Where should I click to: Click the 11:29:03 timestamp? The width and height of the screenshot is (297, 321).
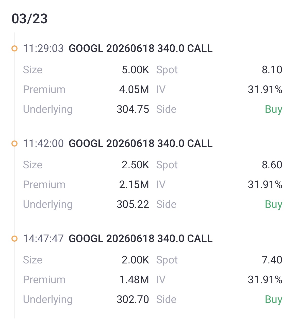click(x=43, y=48)
